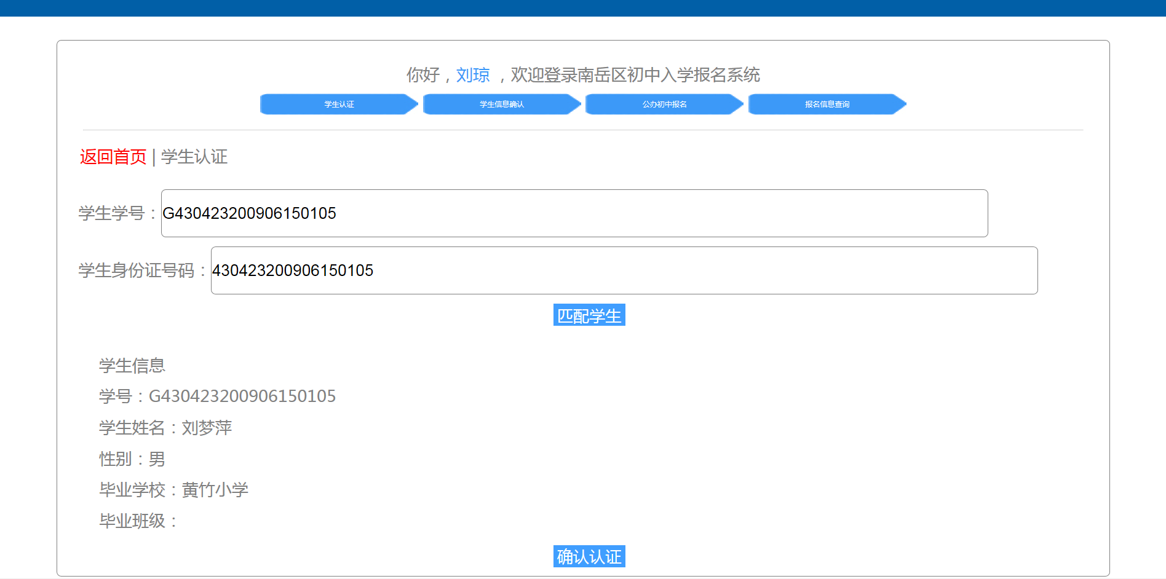Click the 学生身份证号码 field label

(137, 270)
